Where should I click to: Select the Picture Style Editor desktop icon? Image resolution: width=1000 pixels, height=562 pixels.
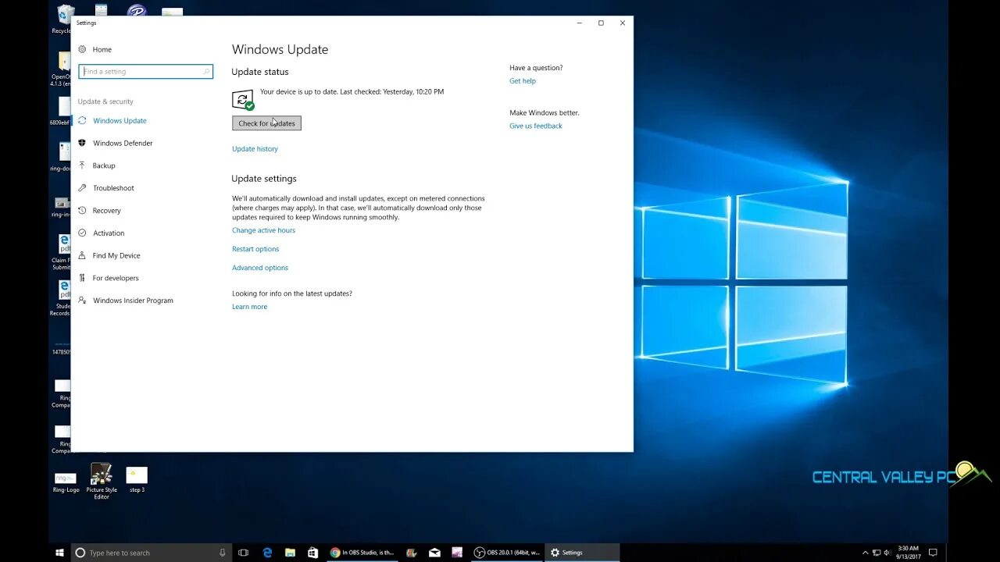(102, 482)
